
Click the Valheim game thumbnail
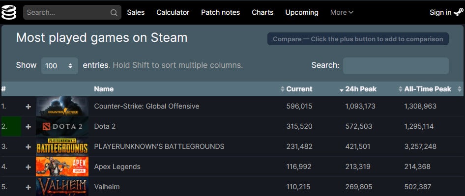pyautogui.click(x=62, y=187)
